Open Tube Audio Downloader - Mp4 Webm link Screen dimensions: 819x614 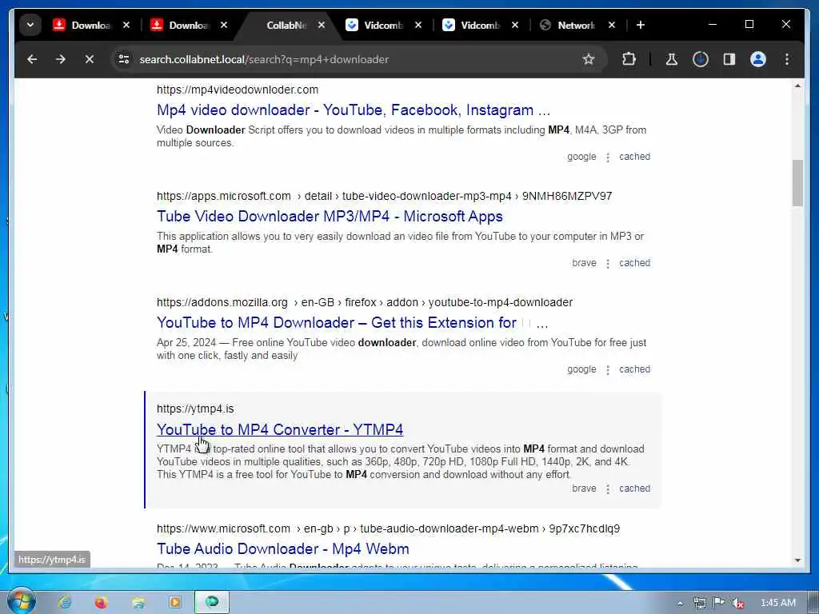click(282, 548)
